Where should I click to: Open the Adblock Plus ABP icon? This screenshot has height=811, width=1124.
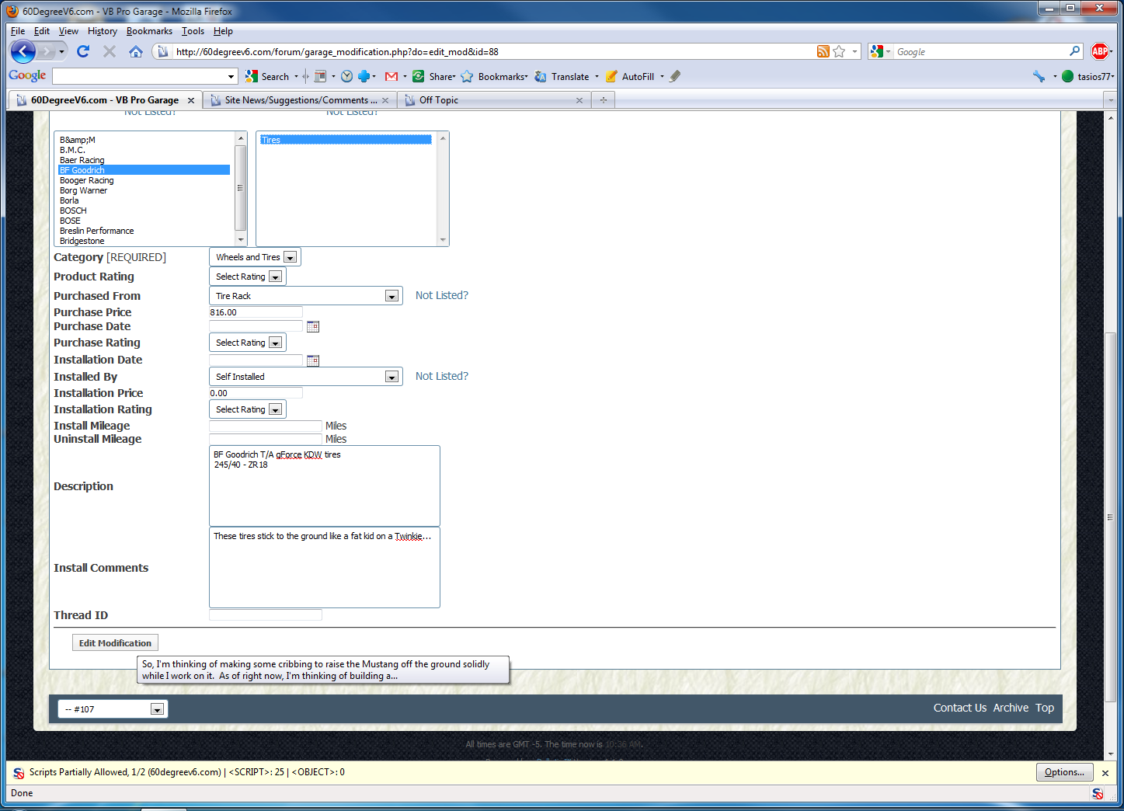tap(1099, 52)
